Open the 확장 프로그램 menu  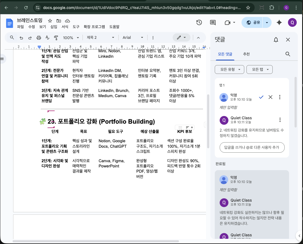94,27
